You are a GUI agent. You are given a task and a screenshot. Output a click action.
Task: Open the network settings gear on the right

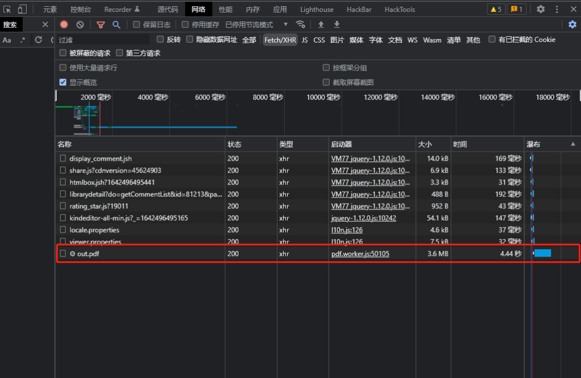pos(572,24)
